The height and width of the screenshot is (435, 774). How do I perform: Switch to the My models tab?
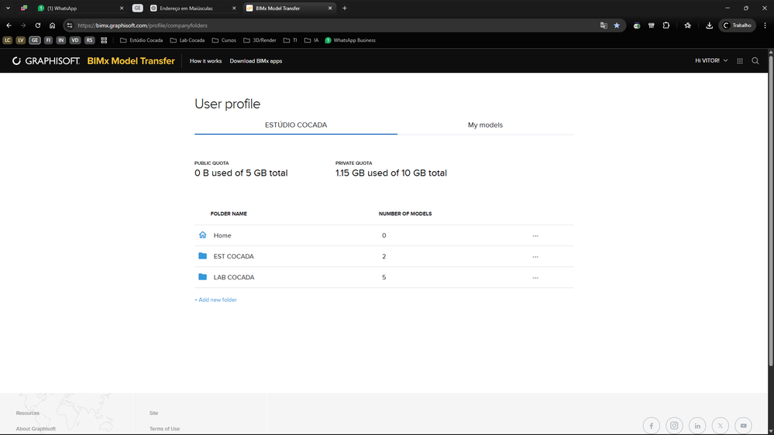[x=485, y=125]
